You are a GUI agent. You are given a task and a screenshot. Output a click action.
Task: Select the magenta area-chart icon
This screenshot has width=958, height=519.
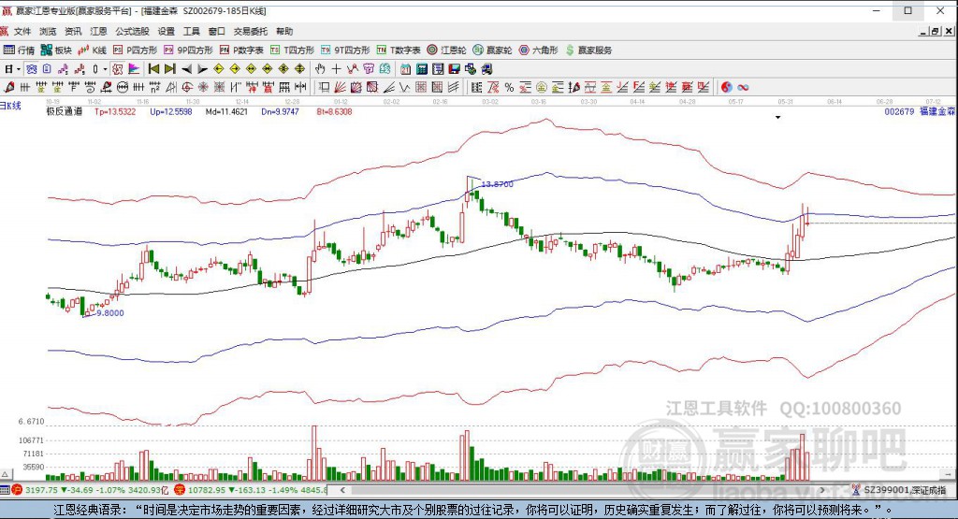pos(133,69)
